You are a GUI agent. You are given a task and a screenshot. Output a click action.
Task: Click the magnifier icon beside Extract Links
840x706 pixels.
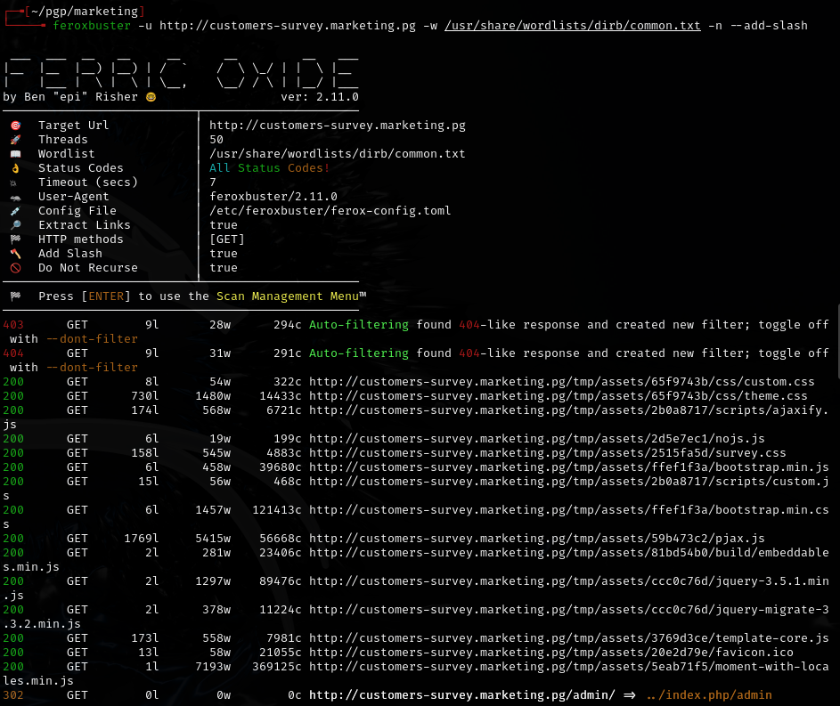click(x=15, y=225)
